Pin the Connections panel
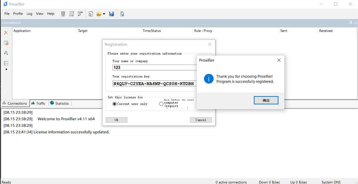Image resolution: width=358 pixels, height=184 pixels. pyautogui.click(x=351, y=23)
